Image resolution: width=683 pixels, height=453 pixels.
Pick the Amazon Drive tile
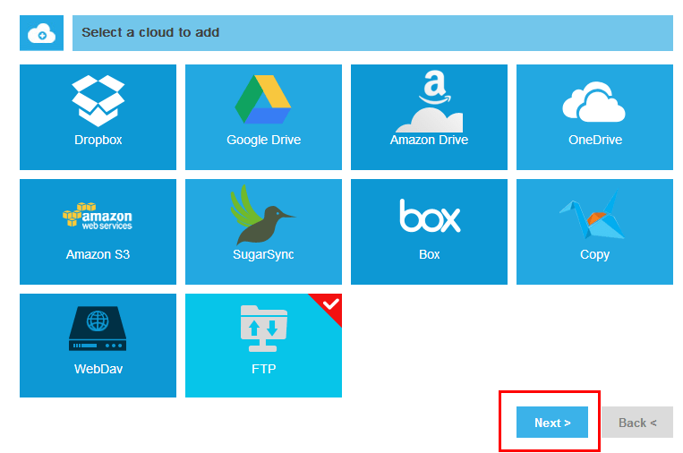pyautogui.click(x=429, y=117)
